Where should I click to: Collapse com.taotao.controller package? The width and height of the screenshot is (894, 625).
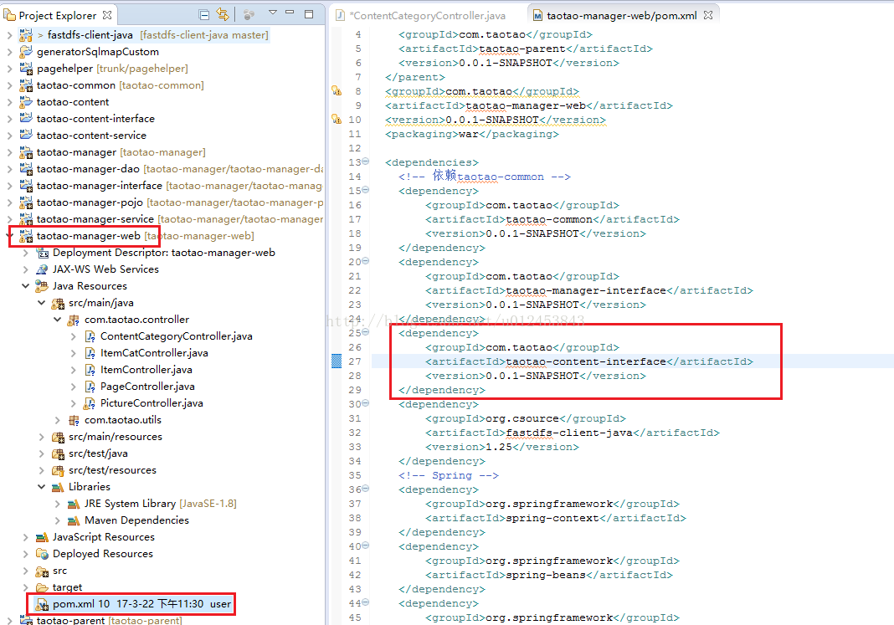tap(57, 320)
